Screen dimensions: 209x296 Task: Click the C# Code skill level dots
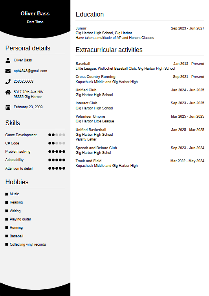57,143
